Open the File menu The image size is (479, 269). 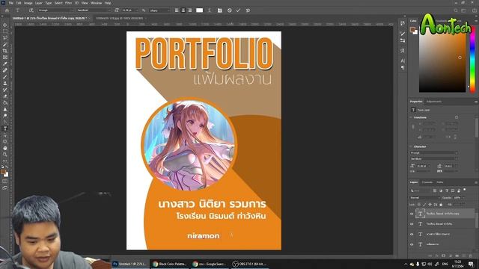click(11, 3)
